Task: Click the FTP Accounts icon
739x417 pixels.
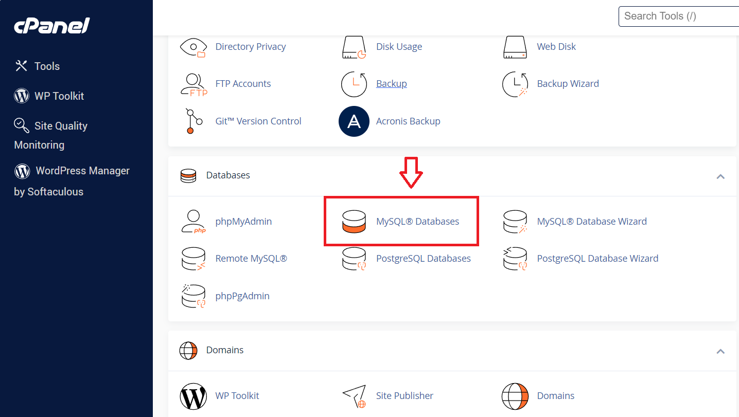Action: [193, 84]
